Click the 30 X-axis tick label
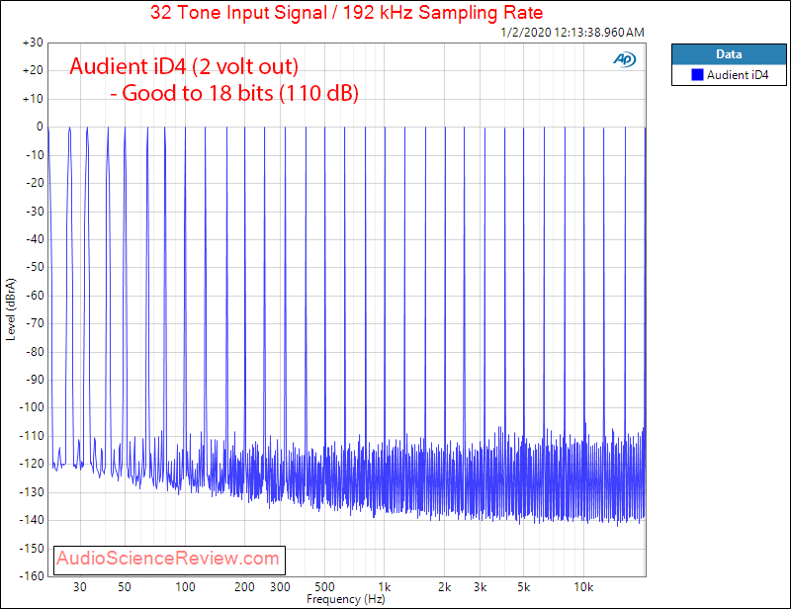791x609 pixels. [x=80, y=587]
